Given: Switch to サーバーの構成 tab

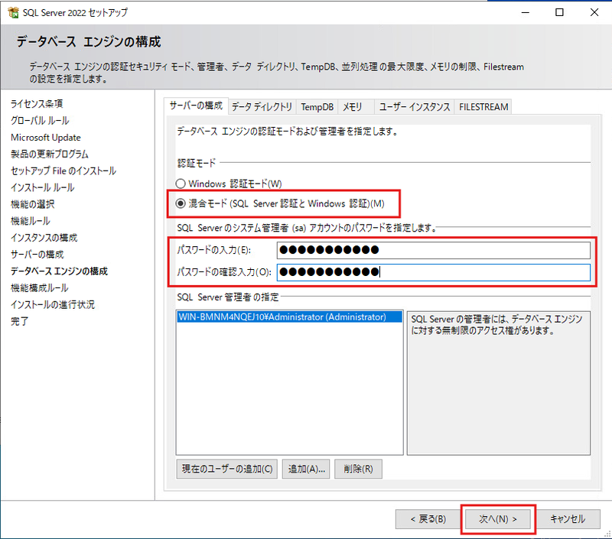Looking at the screenshot, I should (x=196, y=106).
